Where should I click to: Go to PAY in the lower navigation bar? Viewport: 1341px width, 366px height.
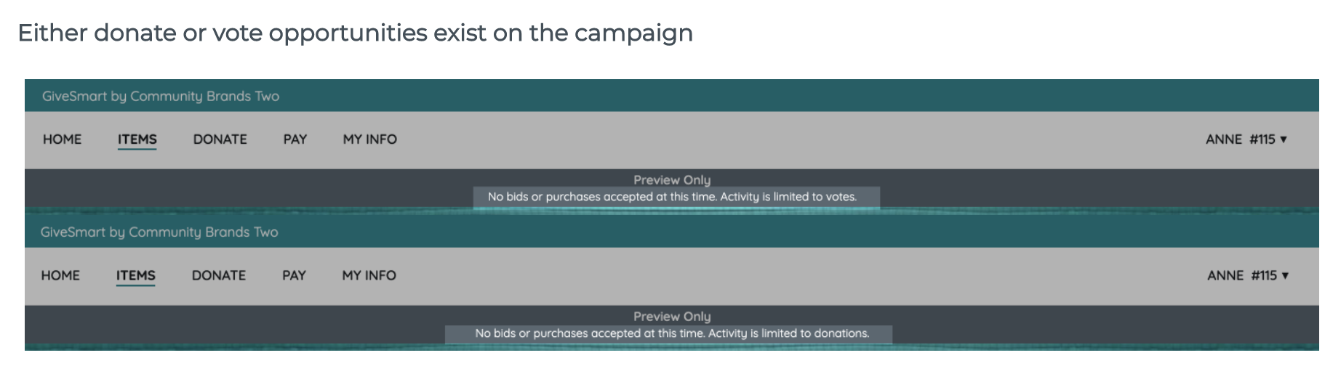click(x=294, y=276)
